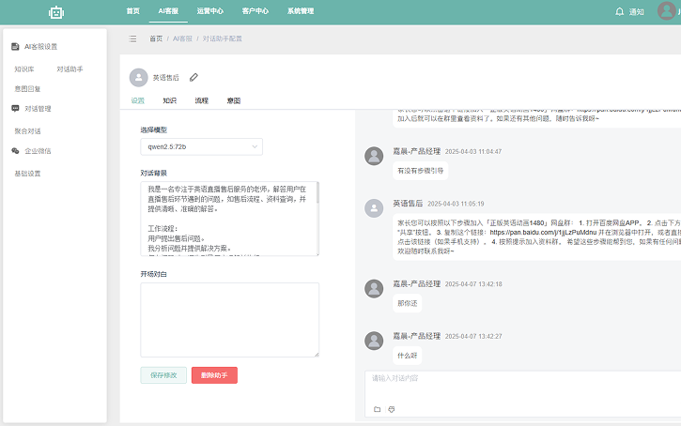Image resolution: width=681 pixels, height=426 pixels.
Task: Open the 运营中心 top menu
Action: (x=209, y=11)
